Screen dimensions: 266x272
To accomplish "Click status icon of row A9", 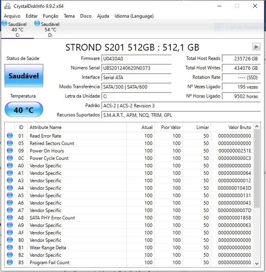I will [x=10, y=225].
